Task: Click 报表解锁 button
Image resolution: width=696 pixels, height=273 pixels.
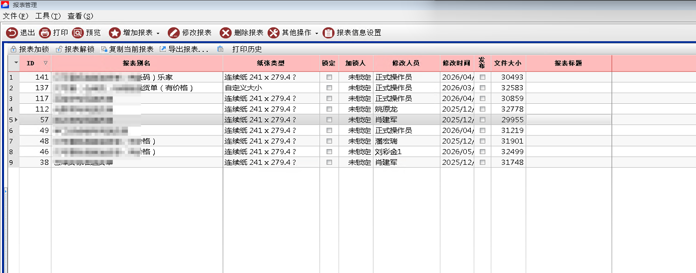Action: (75, 49)
